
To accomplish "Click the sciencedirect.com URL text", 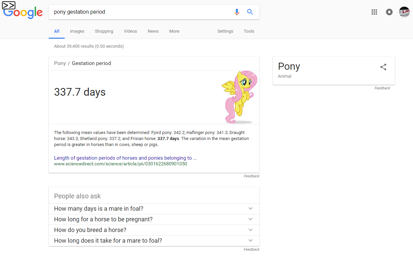I will pos(120,164).
